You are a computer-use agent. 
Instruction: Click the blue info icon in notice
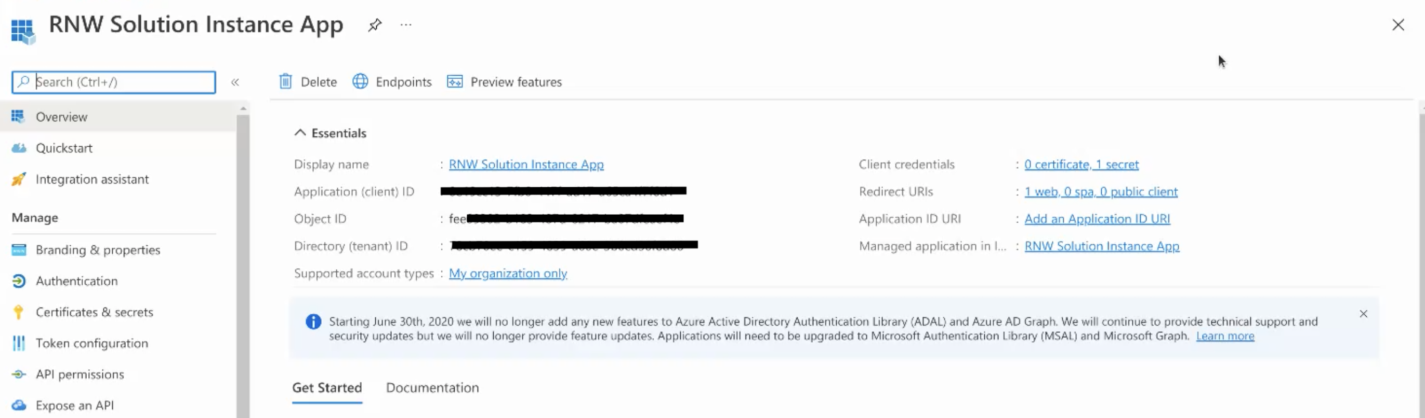[x=313, y=322]
